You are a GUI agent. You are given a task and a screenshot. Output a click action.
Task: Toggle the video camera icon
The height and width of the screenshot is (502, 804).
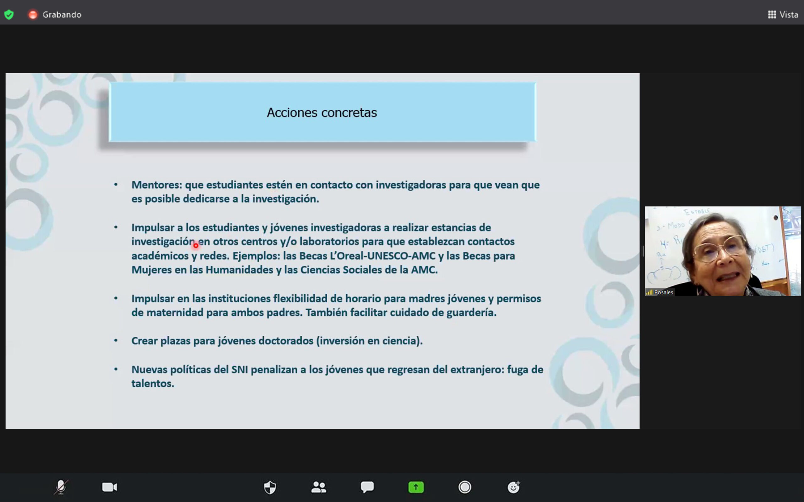(109, 487)
